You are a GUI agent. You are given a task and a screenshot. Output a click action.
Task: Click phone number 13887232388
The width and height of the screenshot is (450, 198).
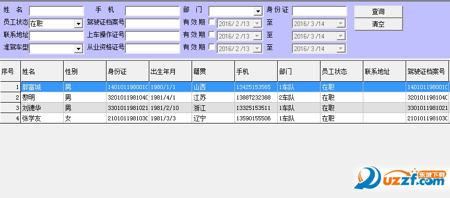point(253,98)
